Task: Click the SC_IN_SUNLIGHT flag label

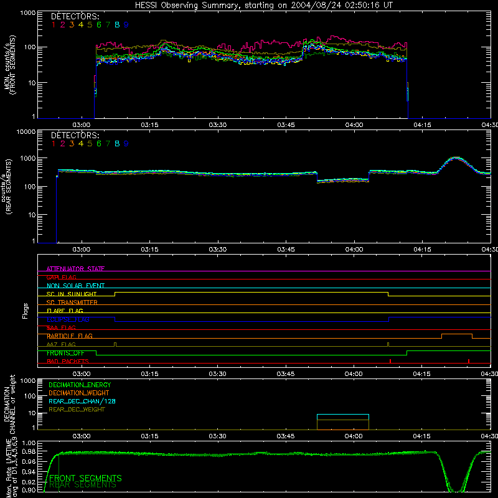Action: point(72,294)
